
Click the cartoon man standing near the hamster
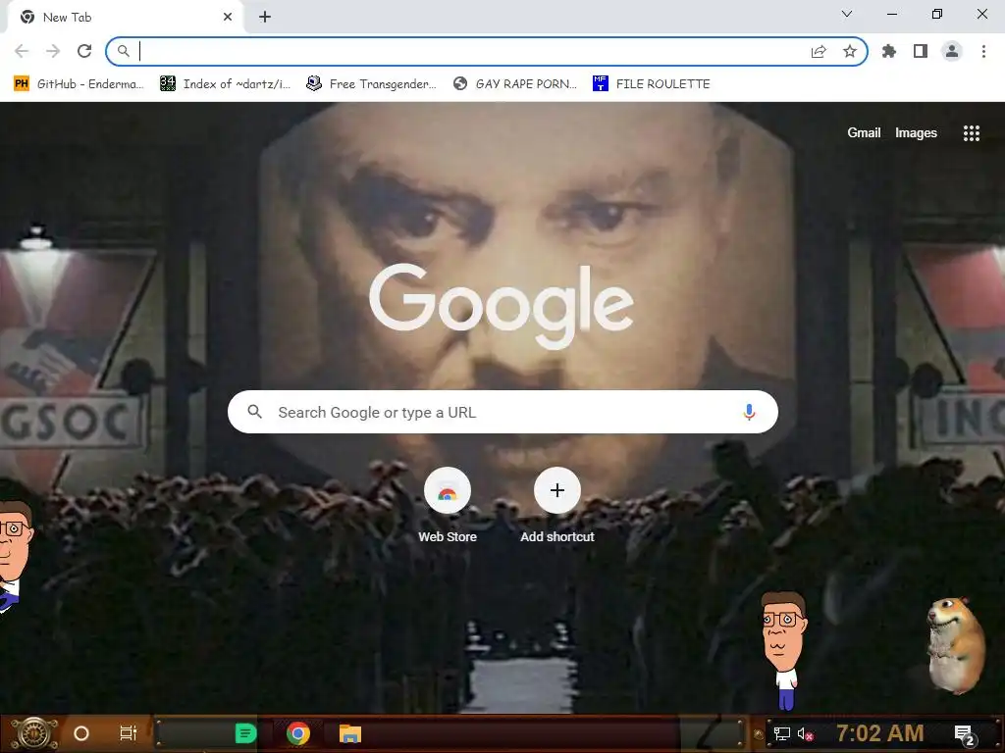[x=783, y=650]
